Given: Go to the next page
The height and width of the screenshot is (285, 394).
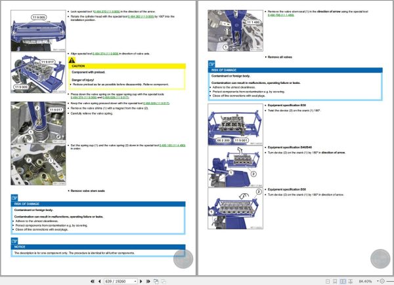Looking at the screenshot, I should [x=141, y=282].
